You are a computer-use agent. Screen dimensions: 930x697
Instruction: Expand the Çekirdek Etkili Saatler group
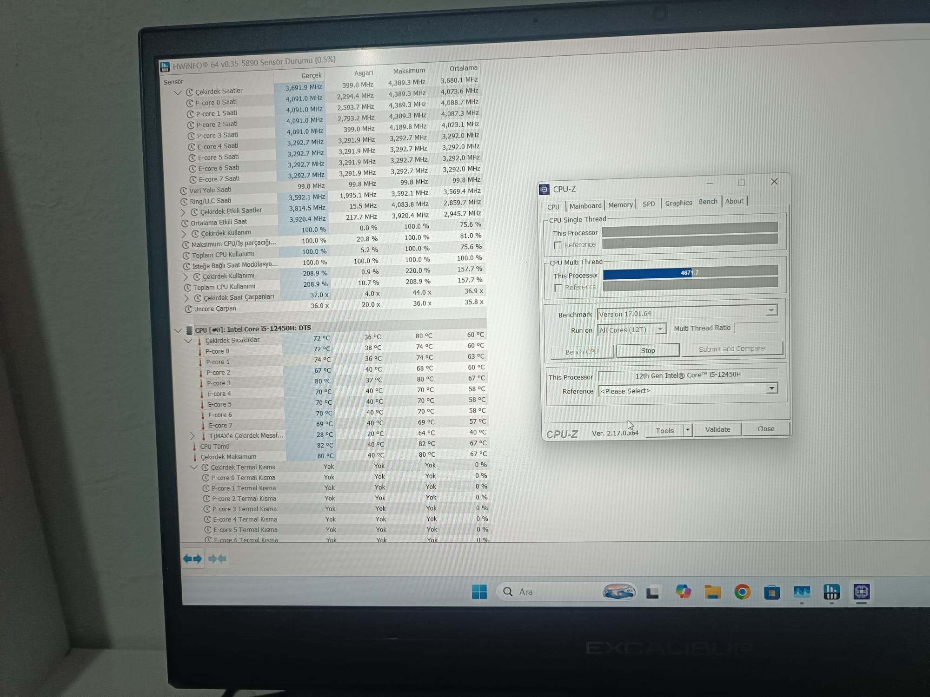[x=183, y=212]
